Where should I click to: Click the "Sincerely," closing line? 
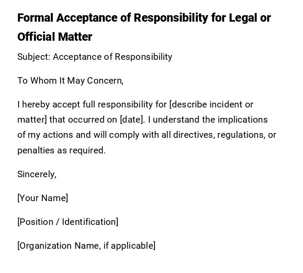click(37, 174)
